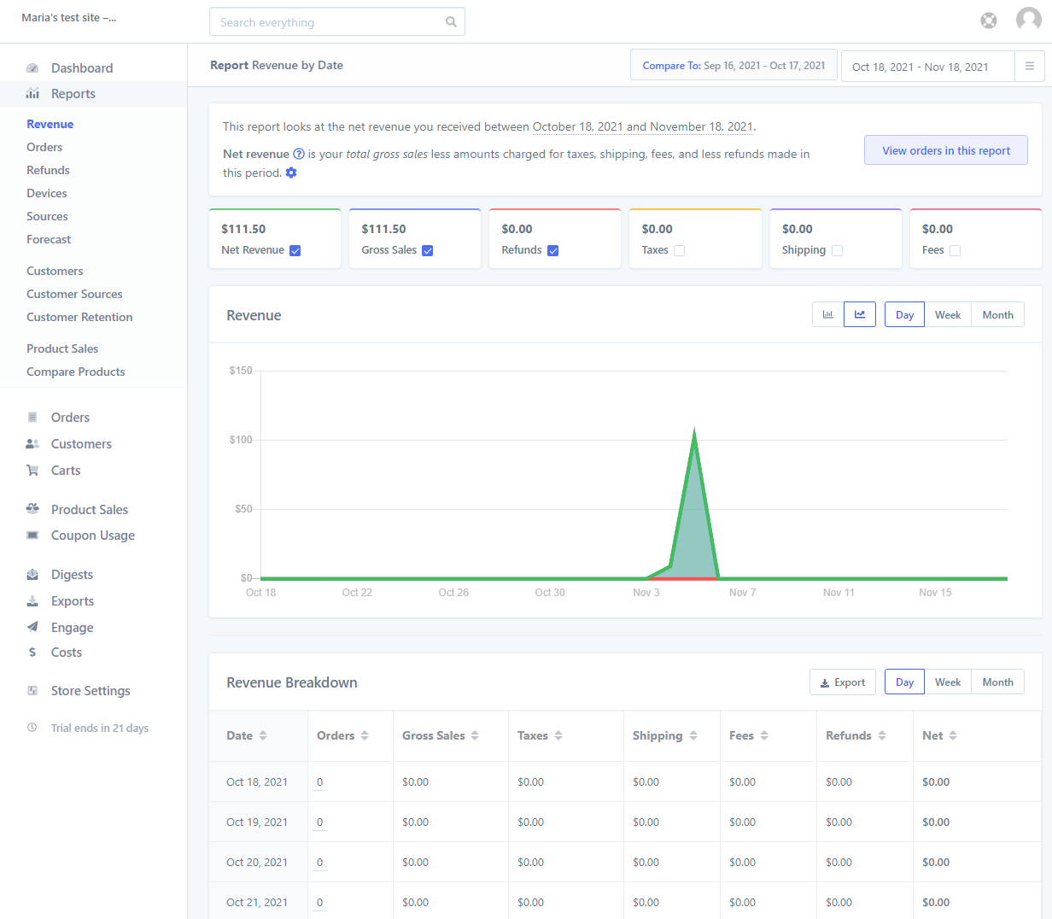Click the search magnifier icon
The height and width of the screenshot is (919, 1052).
451,22
